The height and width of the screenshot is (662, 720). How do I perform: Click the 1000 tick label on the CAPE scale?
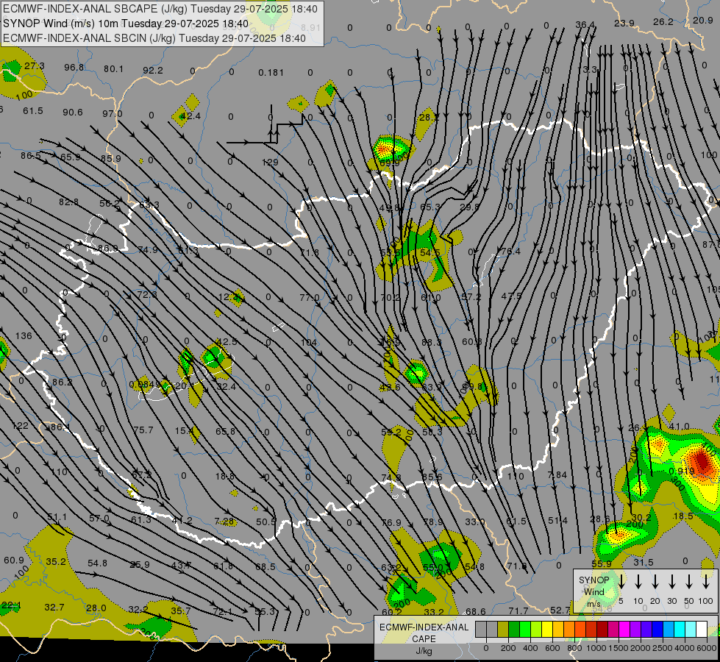pyautogui.click(x=596, y=648)
